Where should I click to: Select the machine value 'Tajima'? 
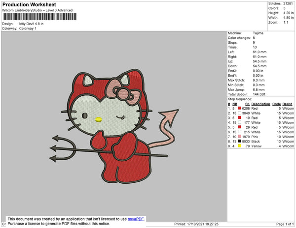point(258,33)
